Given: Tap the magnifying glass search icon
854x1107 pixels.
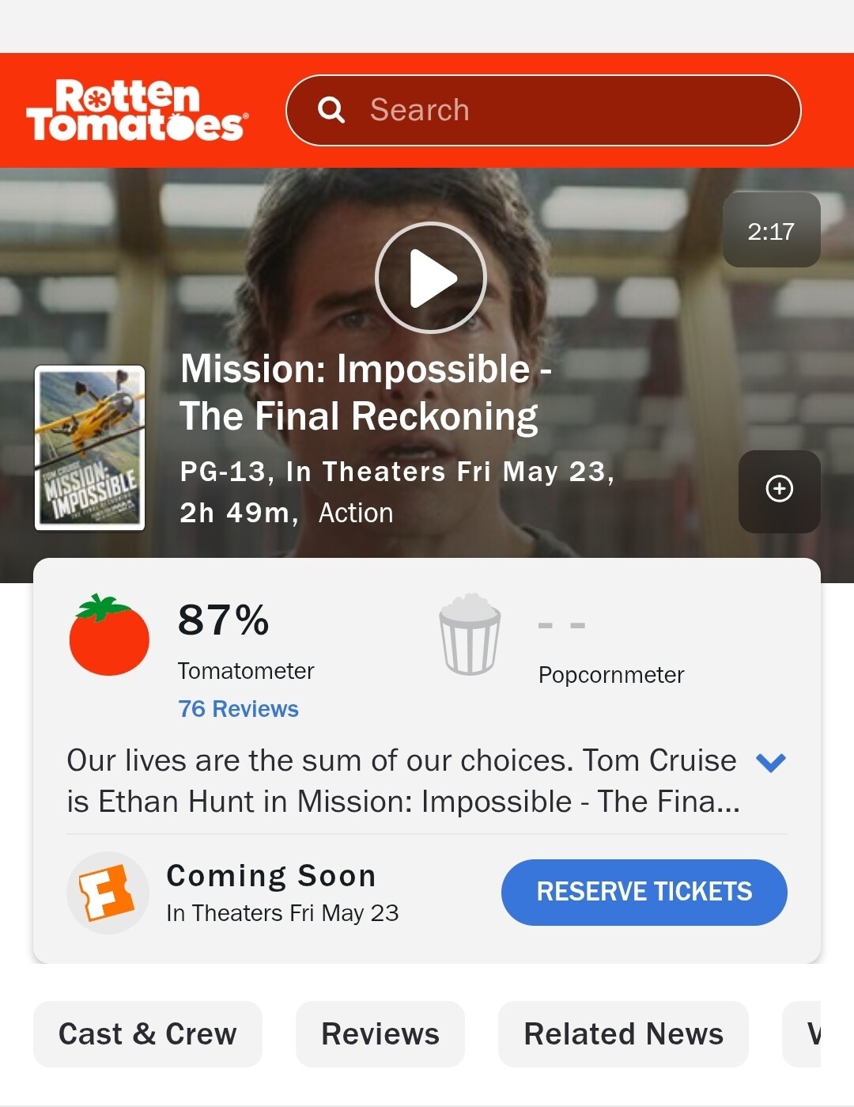Looking at the screenshot, I should tap(331, 110).
